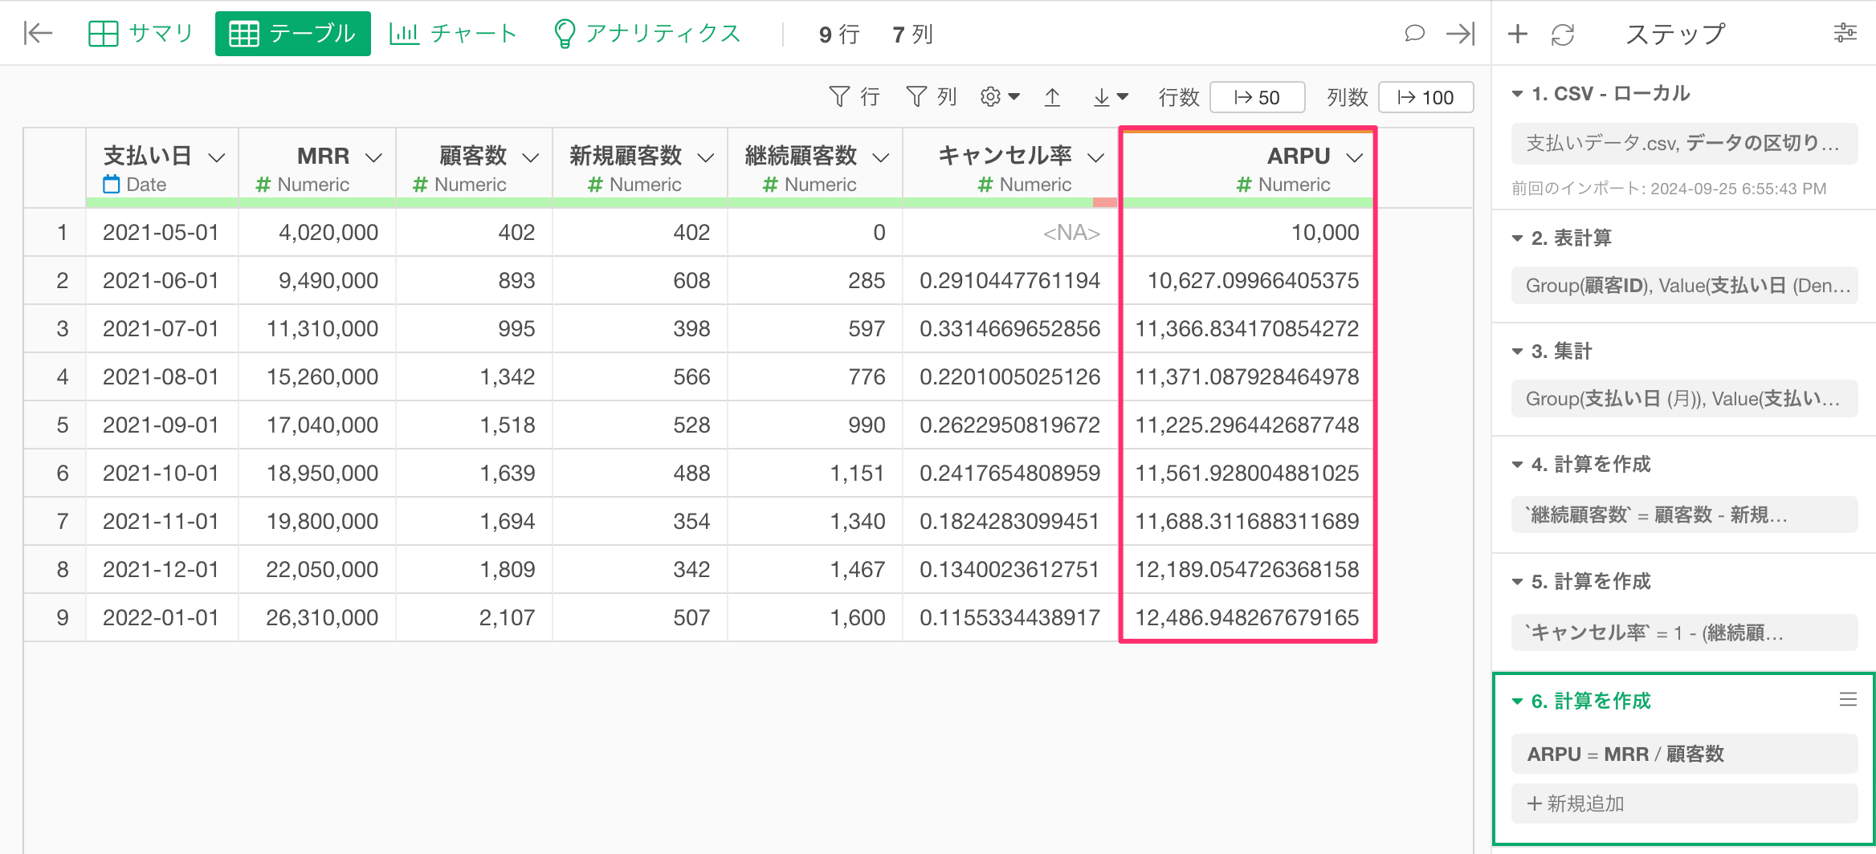Click the funnel icon for row filter
1876x854 pixels.
pos(839,97)
